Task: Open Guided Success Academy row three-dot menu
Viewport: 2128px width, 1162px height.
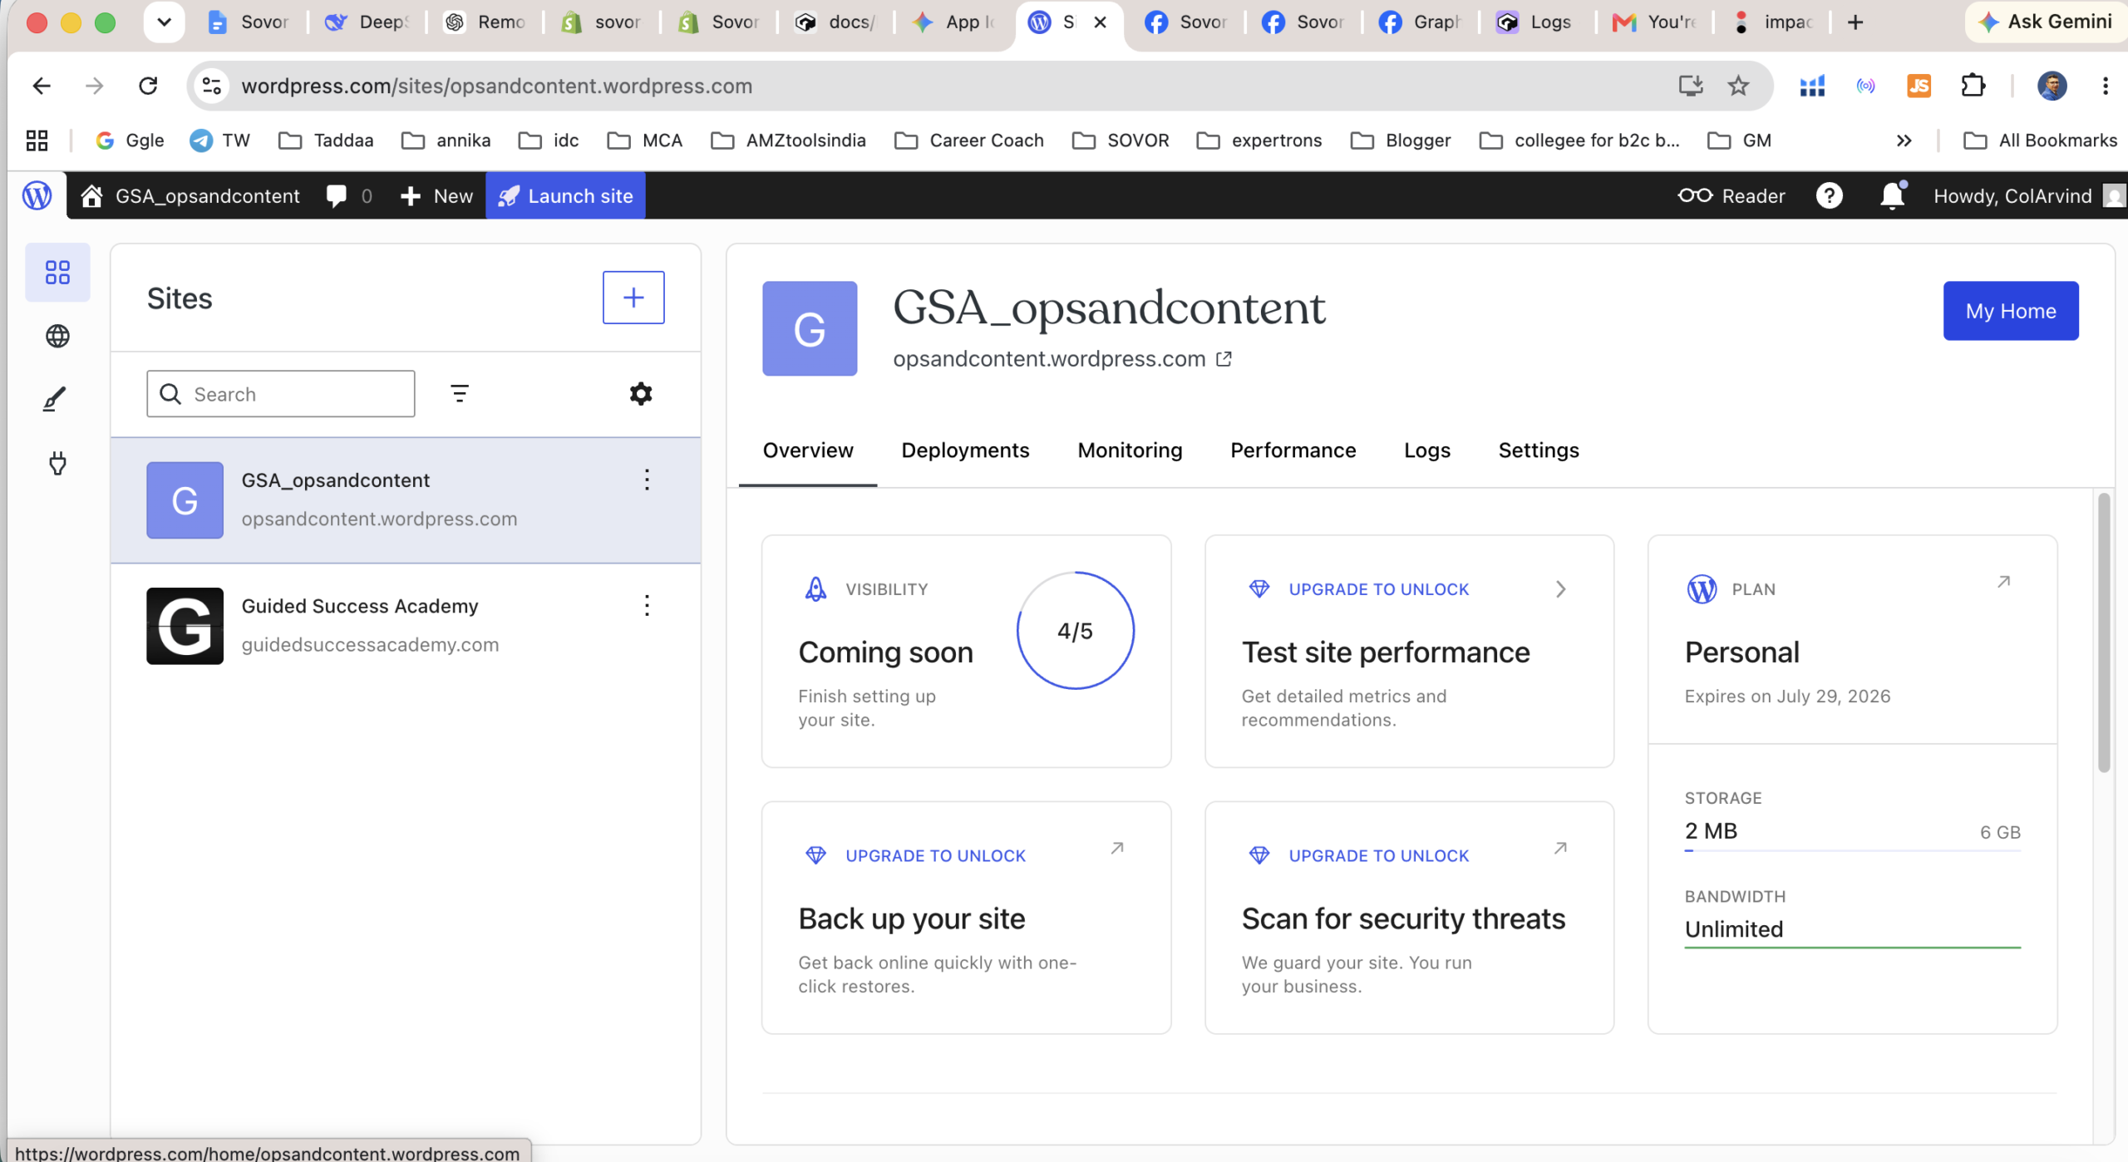Action: pos(647,605)
